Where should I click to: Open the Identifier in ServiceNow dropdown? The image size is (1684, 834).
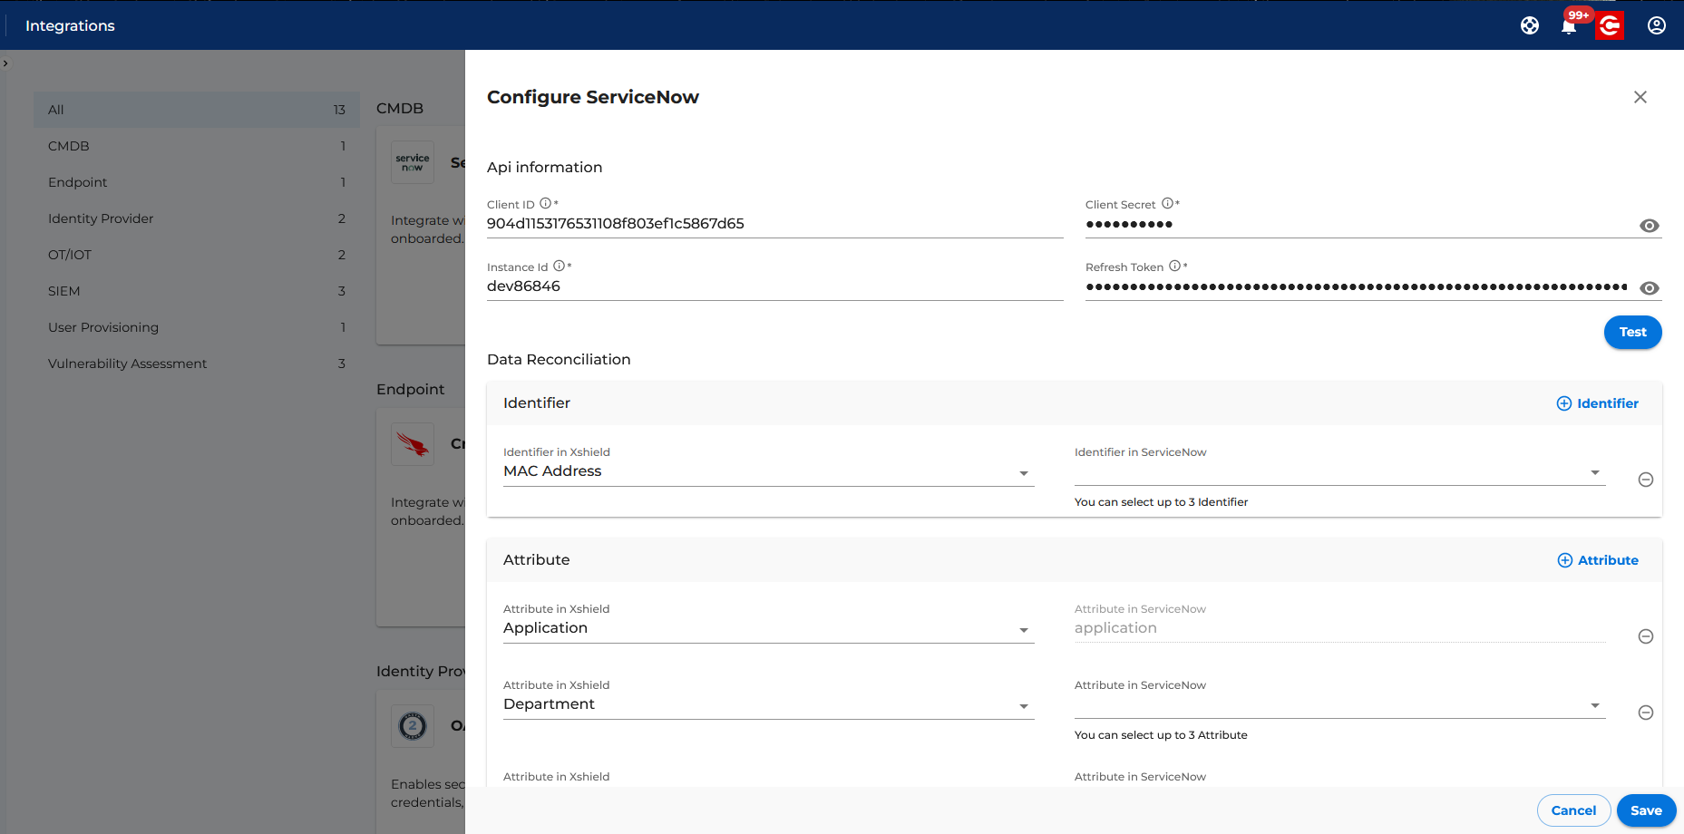click(x=1595, y=472)
